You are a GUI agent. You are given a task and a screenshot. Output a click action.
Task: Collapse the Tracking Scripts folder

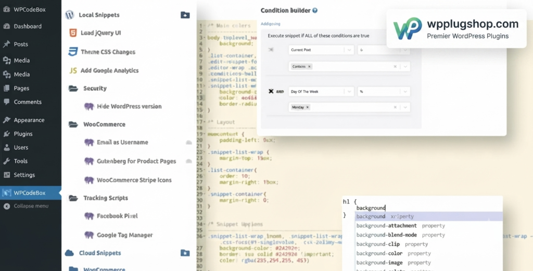click(x=105, y=198)
